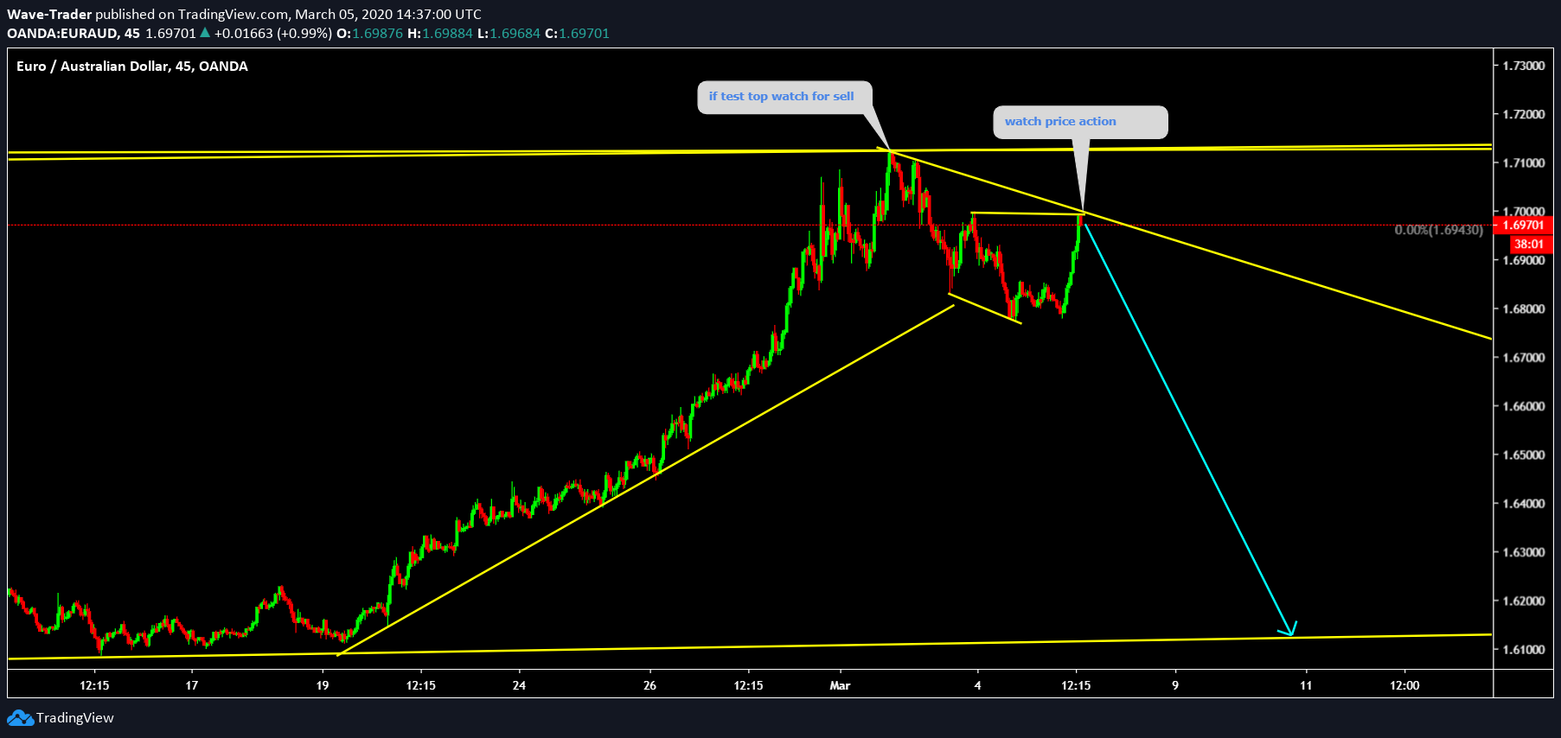
Task: Click the 1.63000 price axis label
Action: (x=1524, y=552)
